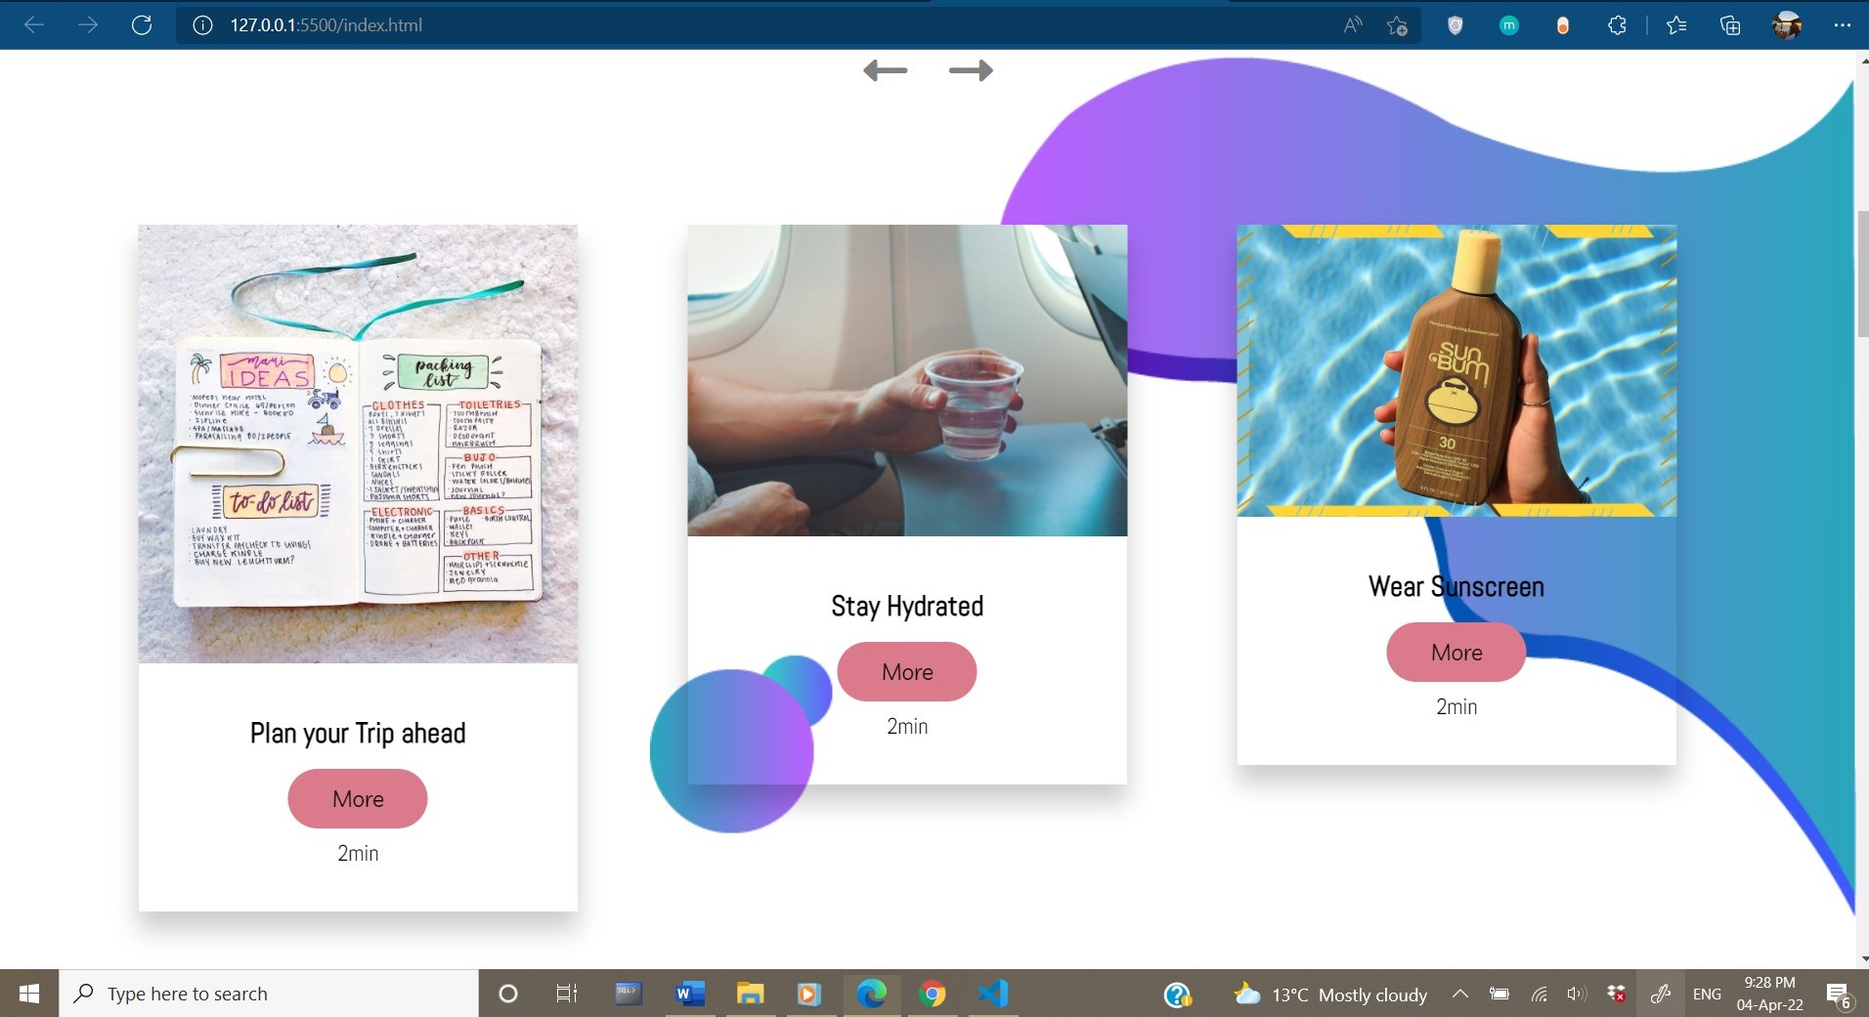Click the 'Wear Sunscreen' title

[x=1456, y=587]
